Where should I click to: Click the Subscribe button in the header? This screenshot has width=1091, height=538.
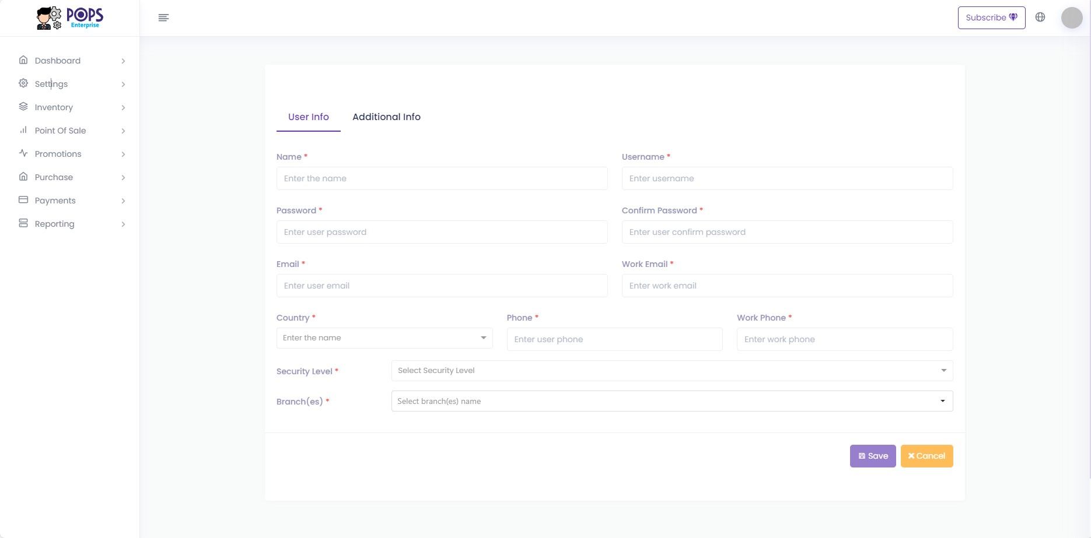[991, 17]
